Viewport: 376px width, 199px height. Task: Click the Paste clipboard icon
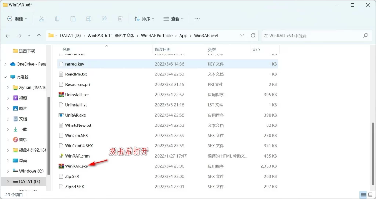click(73, 19)
